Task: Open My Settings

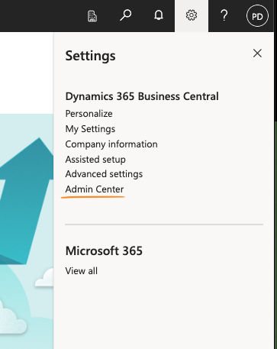Action: (x=90, y=129)
